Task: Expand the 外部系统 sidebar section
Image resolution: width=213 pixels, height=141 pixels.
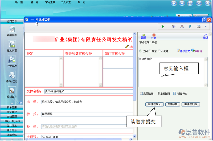Action: click(12, 135)
